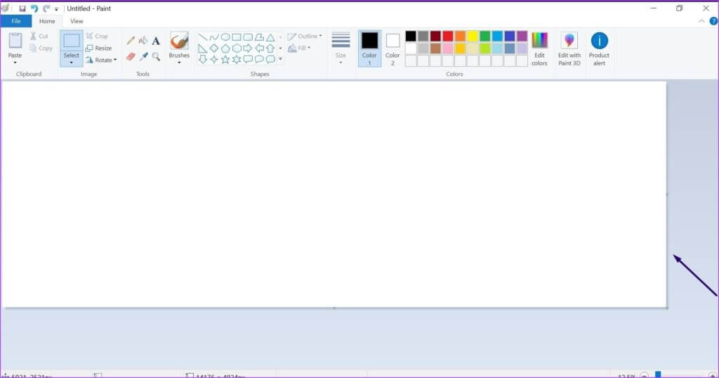Switch to the View tab
The height and width of the screenshot is (378, 719).
click(77, 21)
